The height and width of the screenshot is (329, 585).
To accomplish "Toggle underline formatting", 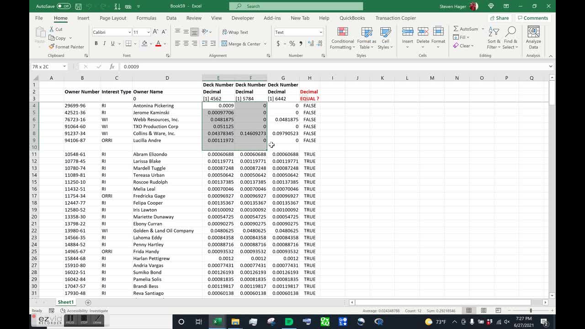I will [112, 43].
